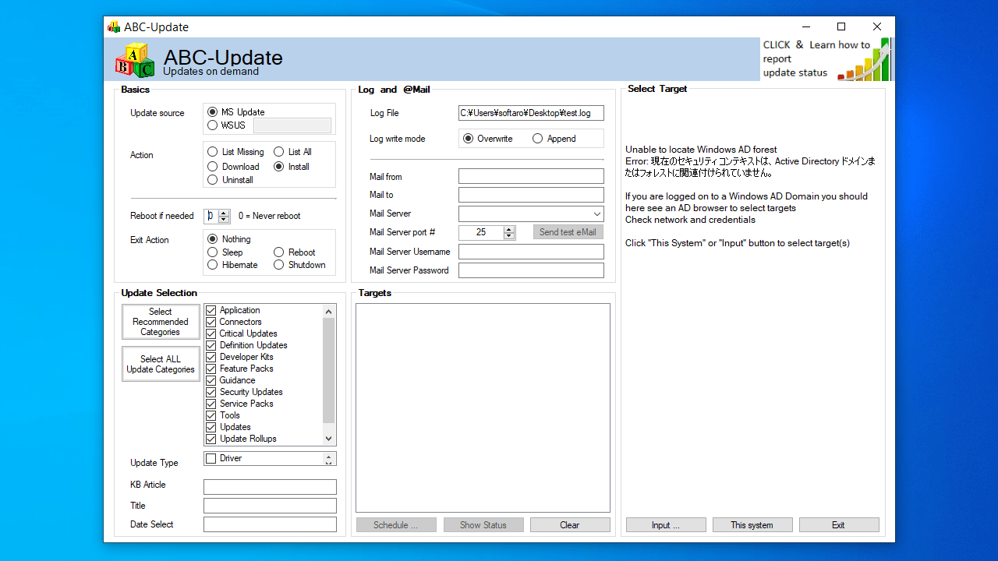The width and height of the screenshot is (998, 561).
Task: Uncheck the Tools category
Action: 211,415
